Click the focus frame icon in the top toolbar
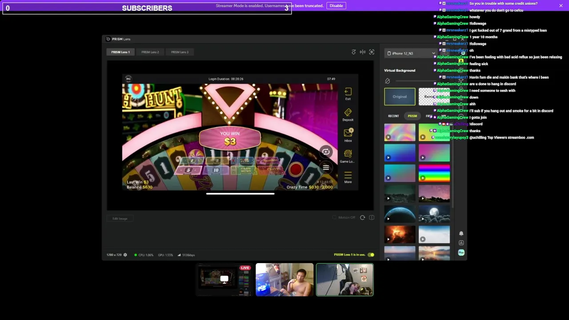The width and height of the screenshot is (569, 320). pyautogui.click(x=372, y=52)
